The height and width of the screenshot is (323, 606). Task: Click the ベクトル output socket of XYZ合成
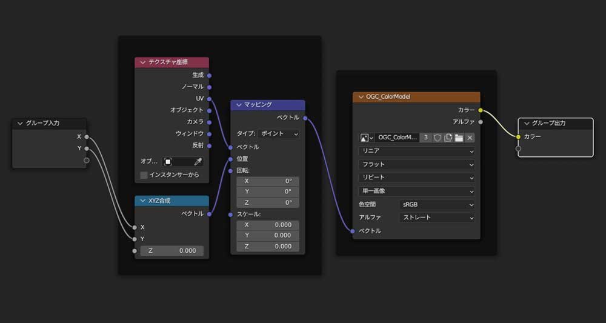pyautogui.click(x=209, y=214)
